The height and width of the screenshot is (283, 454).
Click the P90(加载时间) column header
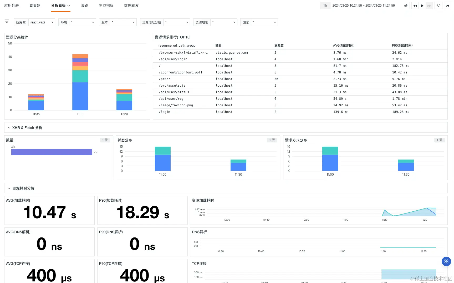pyautogui.click(x=402, y=46)
